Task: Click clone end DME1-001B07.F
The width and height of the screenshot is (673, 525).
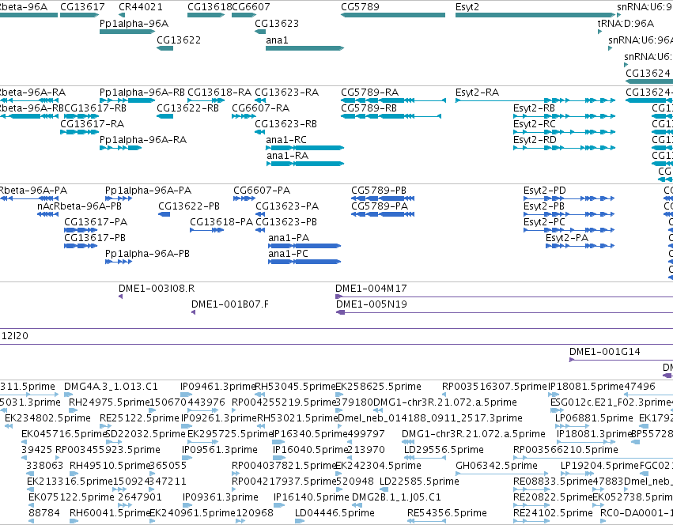Action: point(194,312)
